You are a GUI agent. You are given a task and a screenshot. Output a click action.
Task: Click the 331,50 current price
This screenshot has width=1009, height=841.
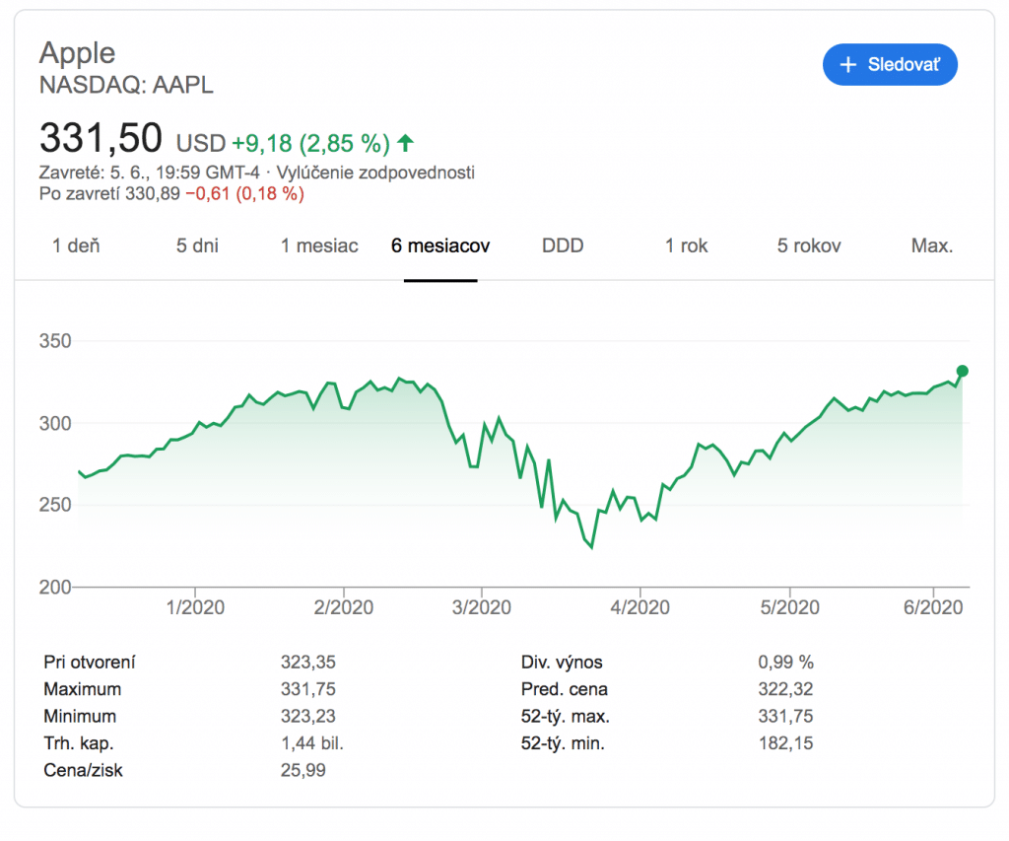pyautogui.click(x=100, y=139)
